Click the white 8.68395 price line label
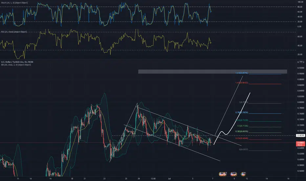 [300, 135]
